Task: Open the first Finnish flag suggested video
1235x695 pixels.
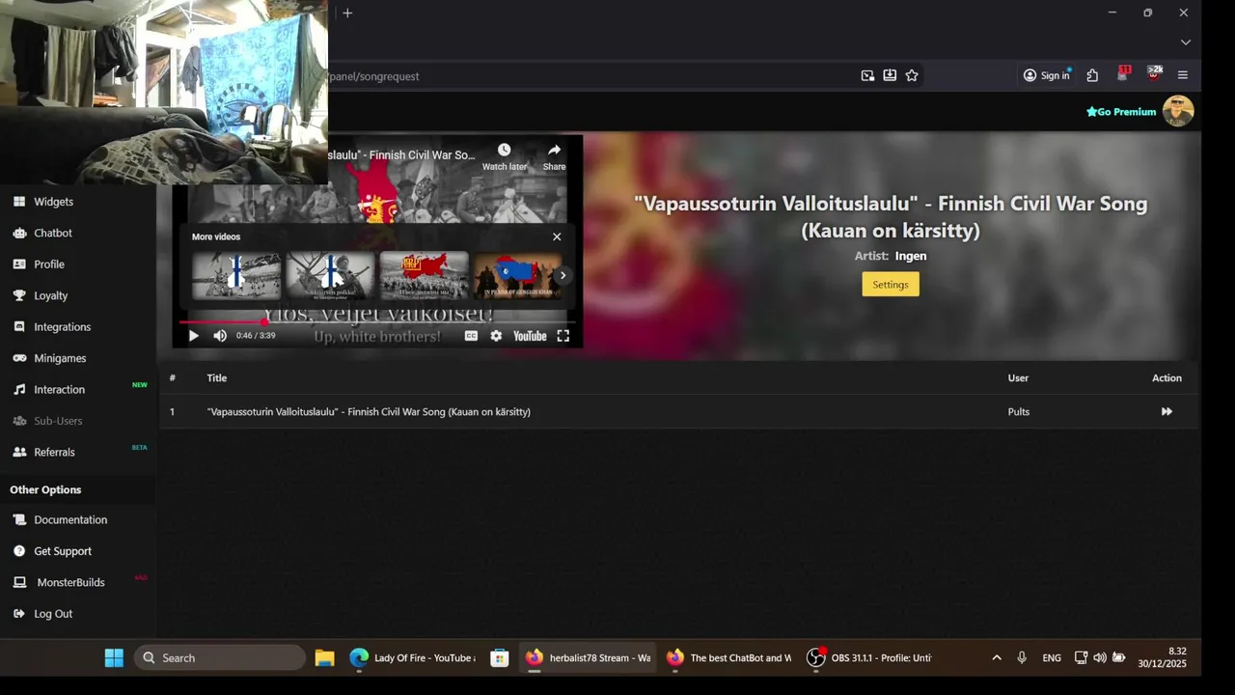Action: [x=235, y=275]
